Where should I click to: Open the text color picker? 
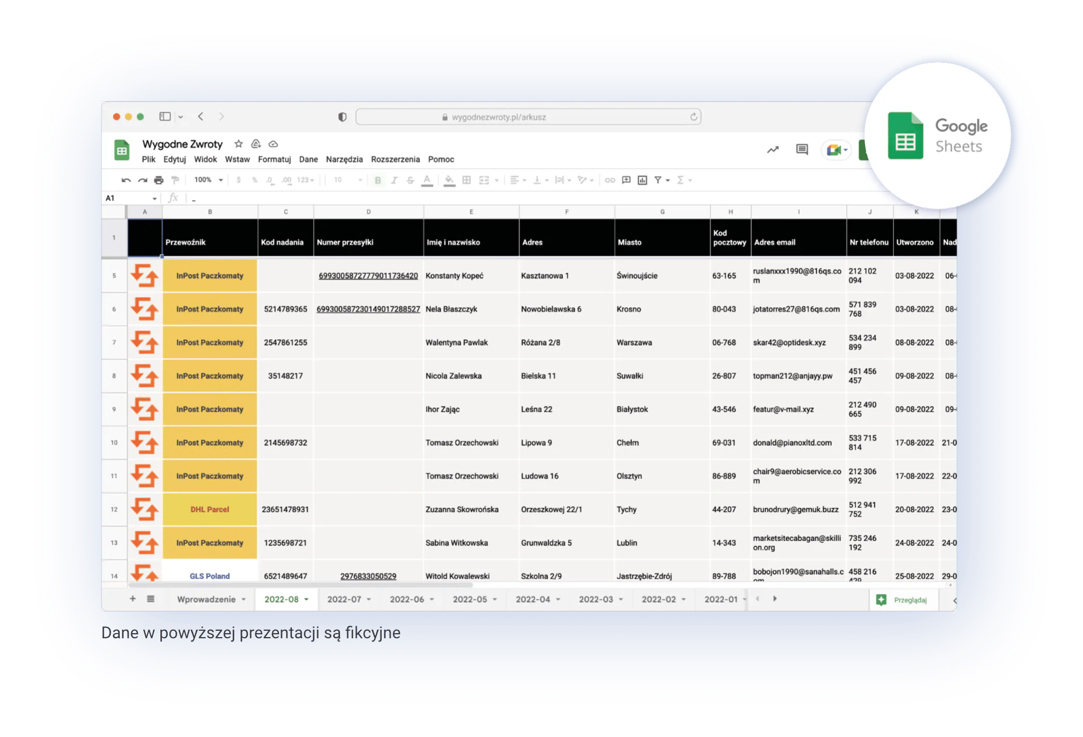[x=427, y=180]
